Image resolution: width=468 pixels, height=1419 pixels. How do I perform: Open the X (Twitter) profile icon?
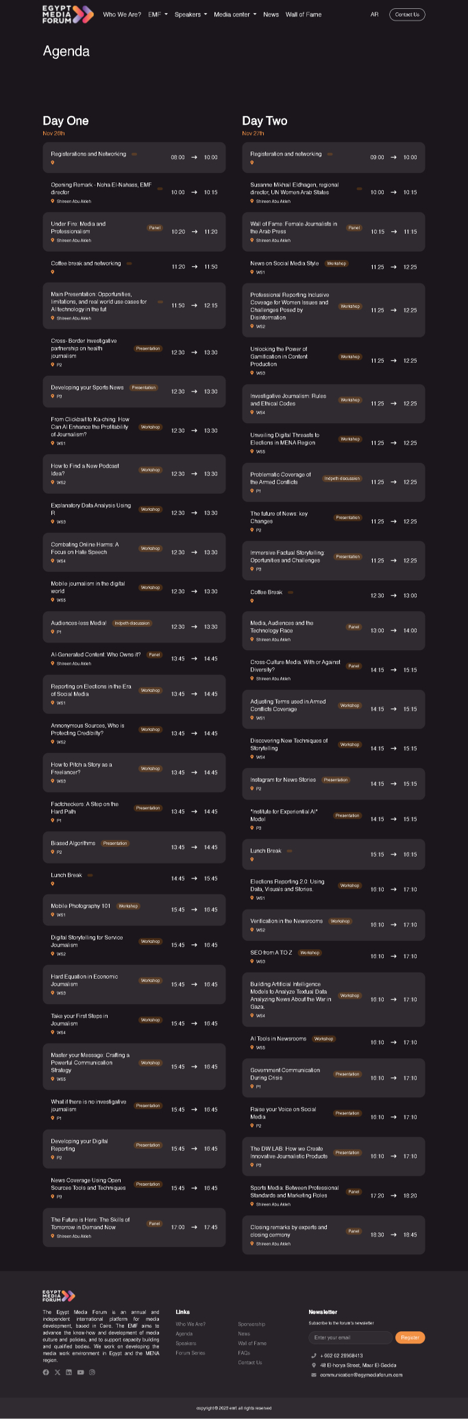pos(58,1372)
